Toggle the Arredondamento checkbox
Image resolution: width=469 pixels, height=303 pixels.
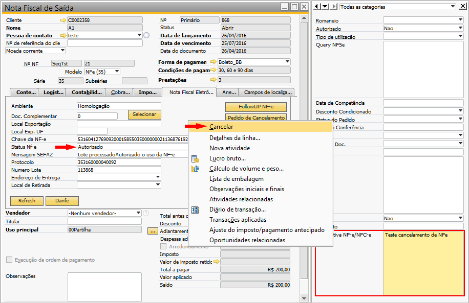[163, 246]
